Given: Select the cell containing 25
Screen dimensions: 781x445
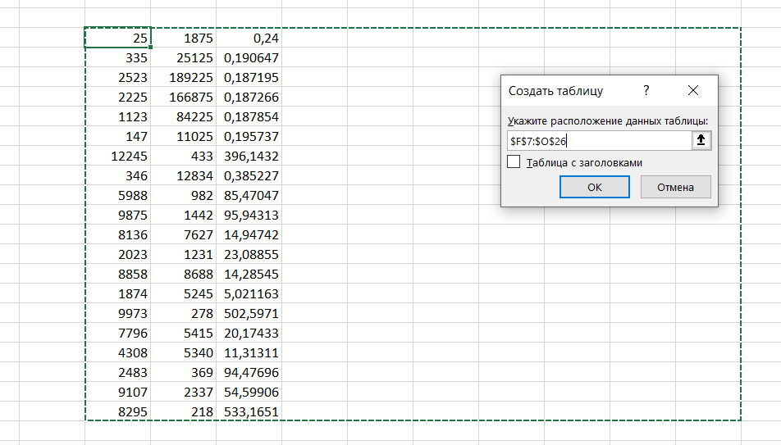Looking at the screenshot, I should pyautogui.click(x=118, y=38).
